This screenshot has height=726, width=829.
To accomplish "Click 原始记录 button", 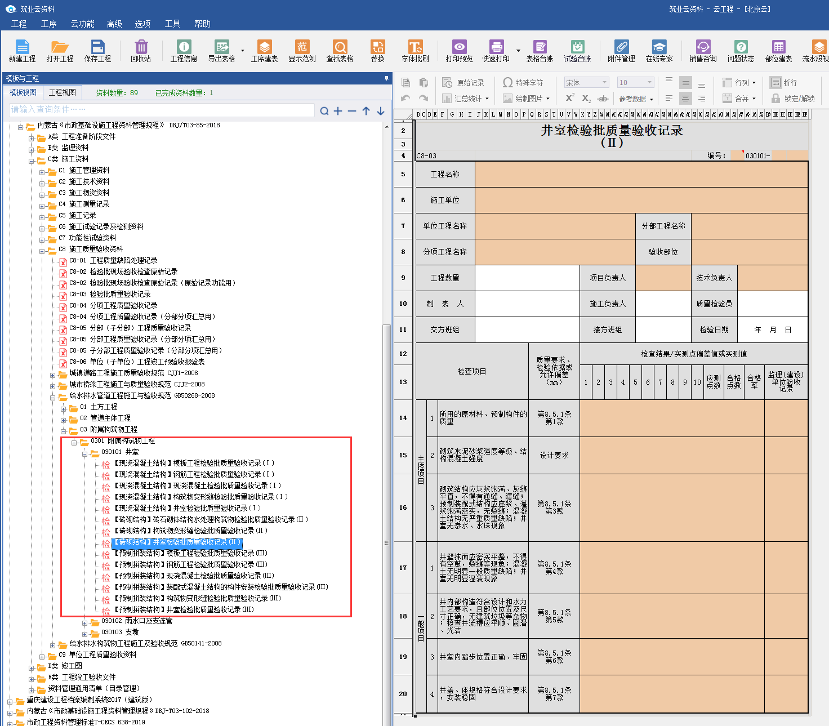I will point(463,83).
